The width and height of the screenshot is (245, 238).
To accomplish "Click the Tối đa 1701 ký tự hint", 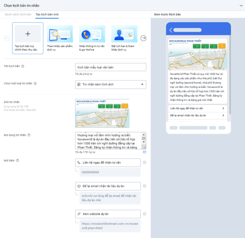I will pyautogui.click(x=85, y=152).
